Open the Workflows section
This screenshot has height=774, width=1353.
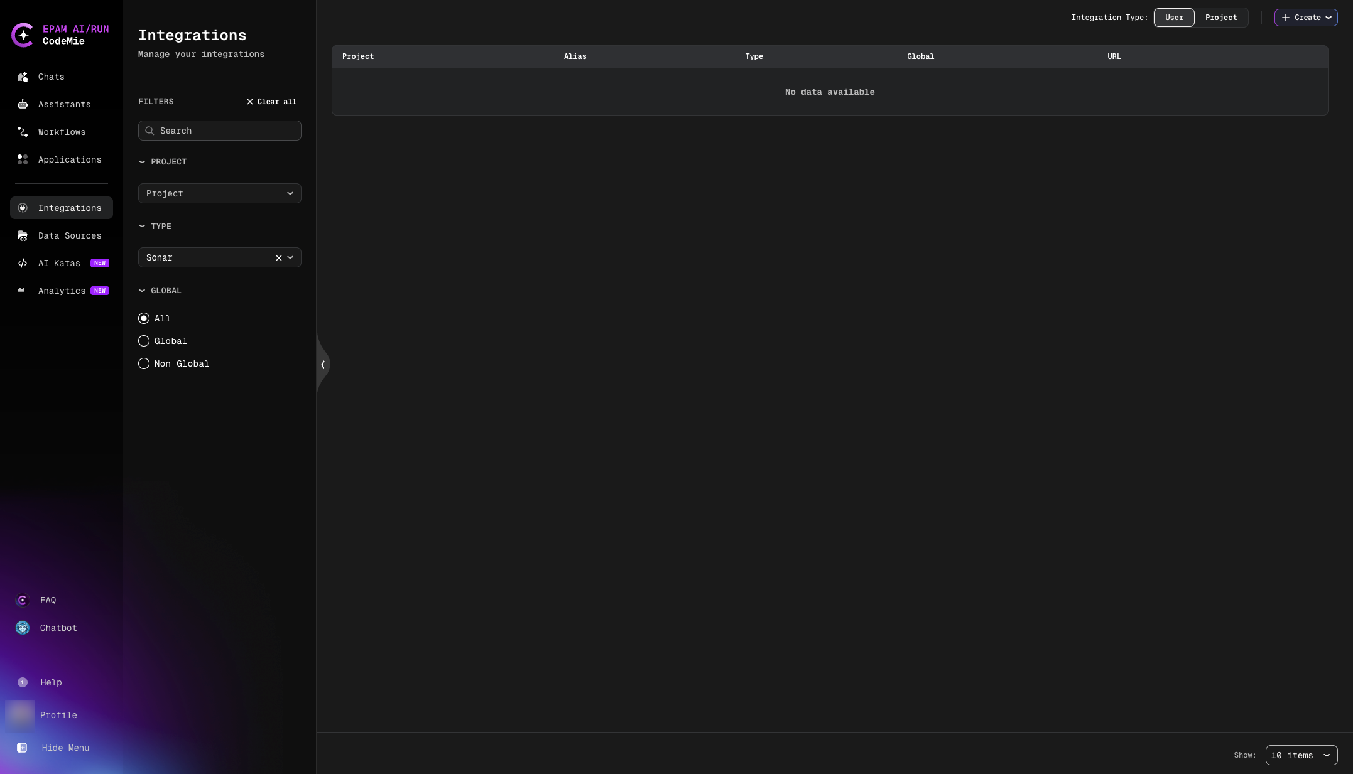[62, 132]
